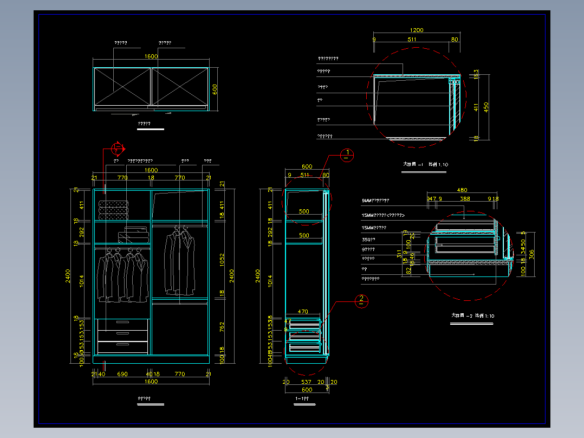Click the hanging long coats in the right compartment
Image resolution: width=584 pixels, height=438 pixels.
point(180,260)
